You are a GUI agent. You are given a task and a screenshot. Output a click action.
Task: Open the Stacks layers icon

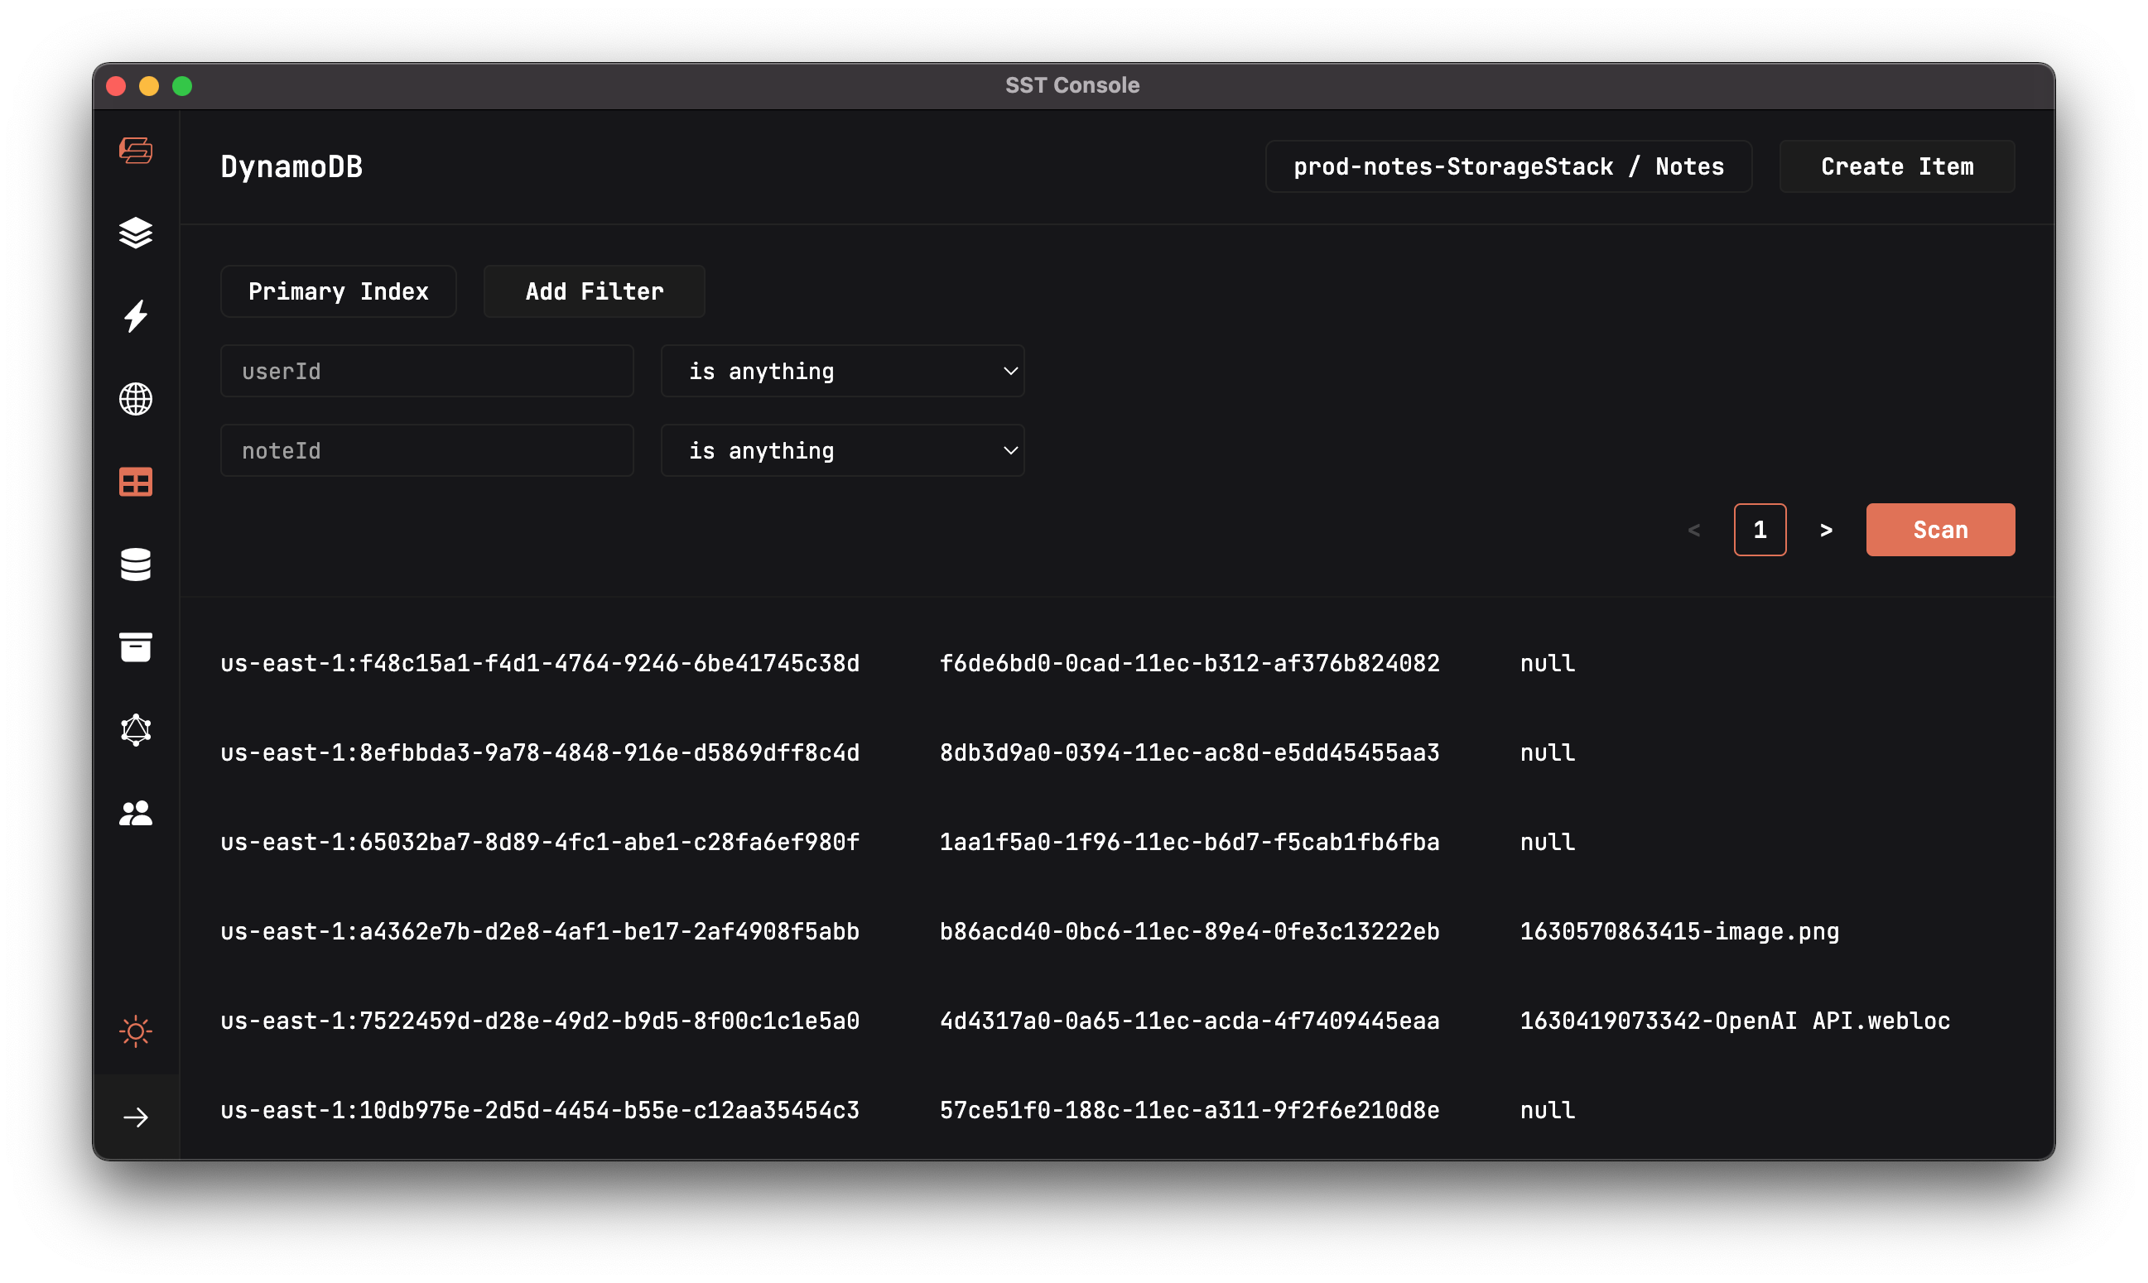coord(136,233)
